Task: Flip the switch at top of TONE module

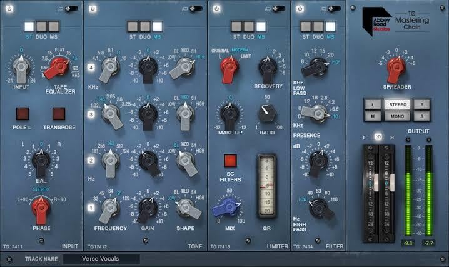Action: pyautogui.click(x=196, y=9)
